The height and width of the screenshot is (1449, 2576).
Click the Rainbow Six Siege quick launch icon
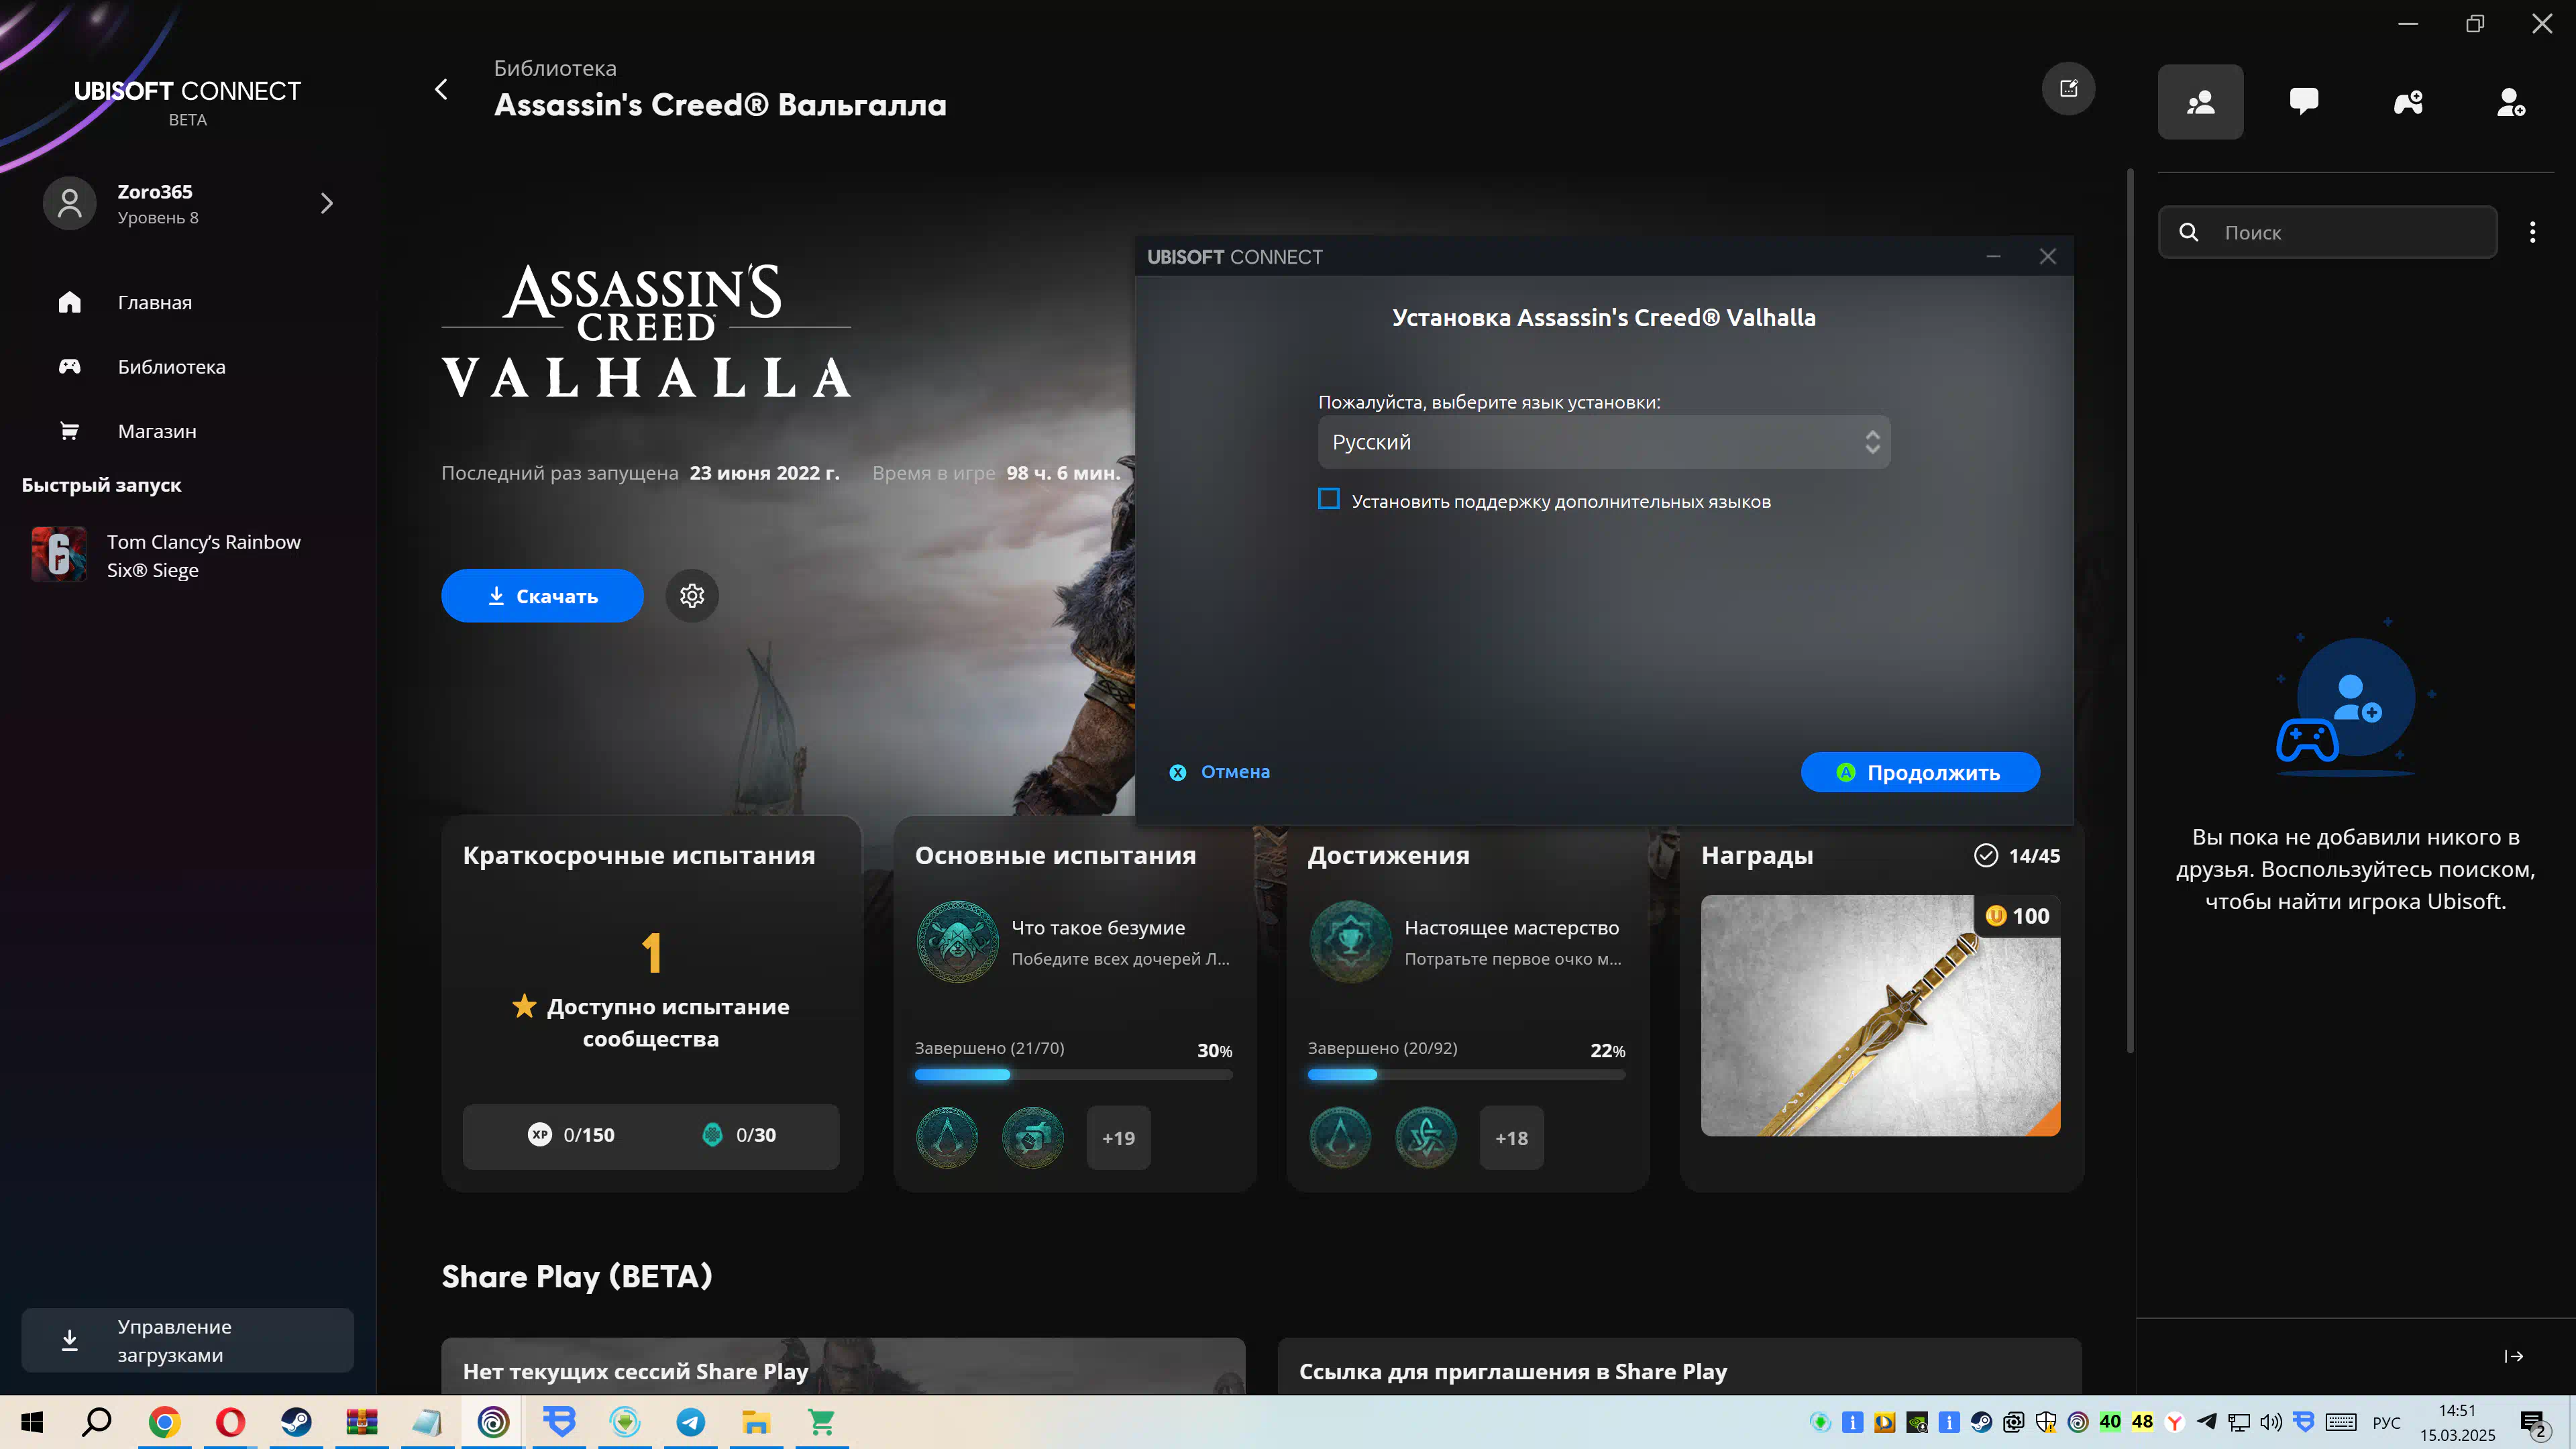[59, 555]
